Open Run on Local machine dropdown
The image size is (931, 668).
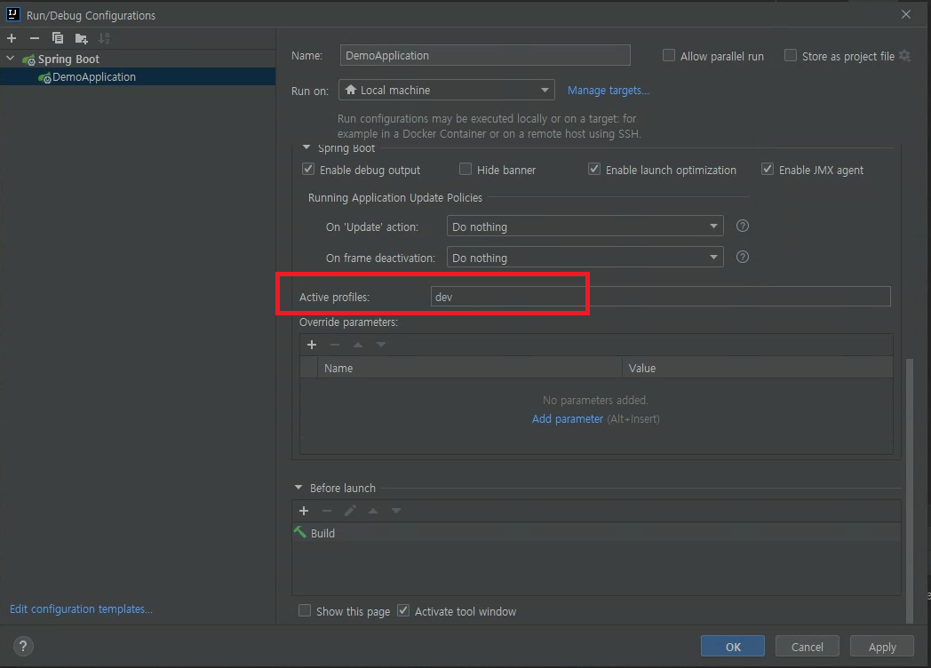point(447,90)
